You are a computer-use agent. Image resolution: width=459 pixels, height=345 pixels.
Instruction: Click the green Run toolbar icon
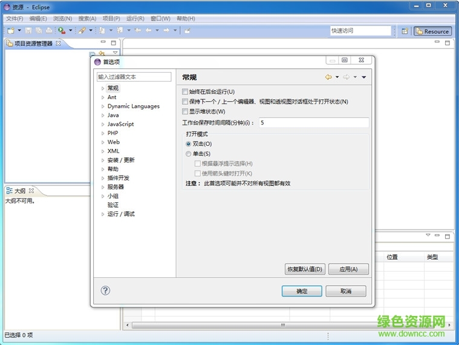[x=62, y=30]
